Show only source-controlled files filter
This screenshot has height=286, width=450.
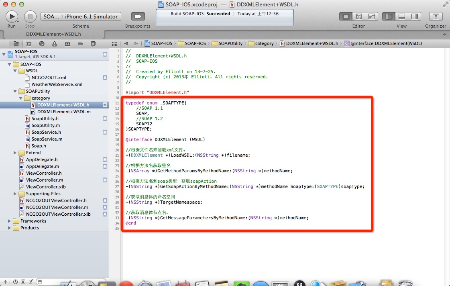[x=23, y=282]
